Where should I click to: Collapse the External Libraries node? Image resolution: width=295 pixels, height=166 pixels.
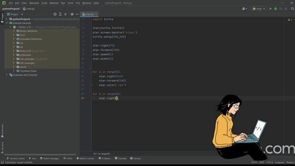[6, 23]
